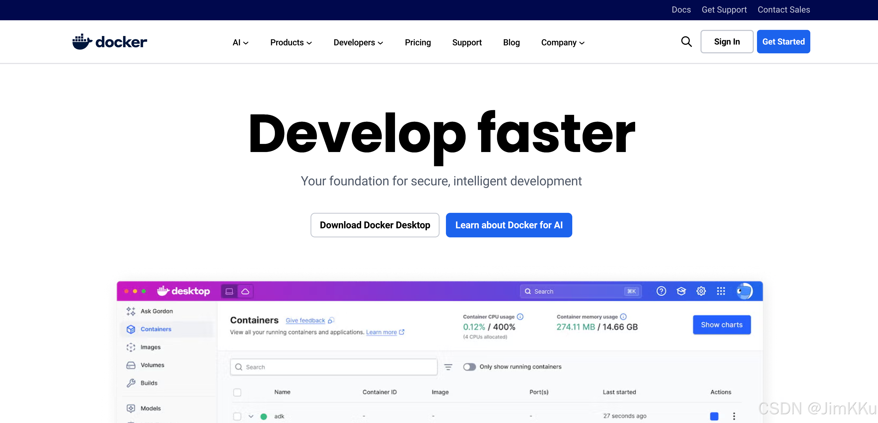
Task: Click the containers Search input field
Action: 334,367
